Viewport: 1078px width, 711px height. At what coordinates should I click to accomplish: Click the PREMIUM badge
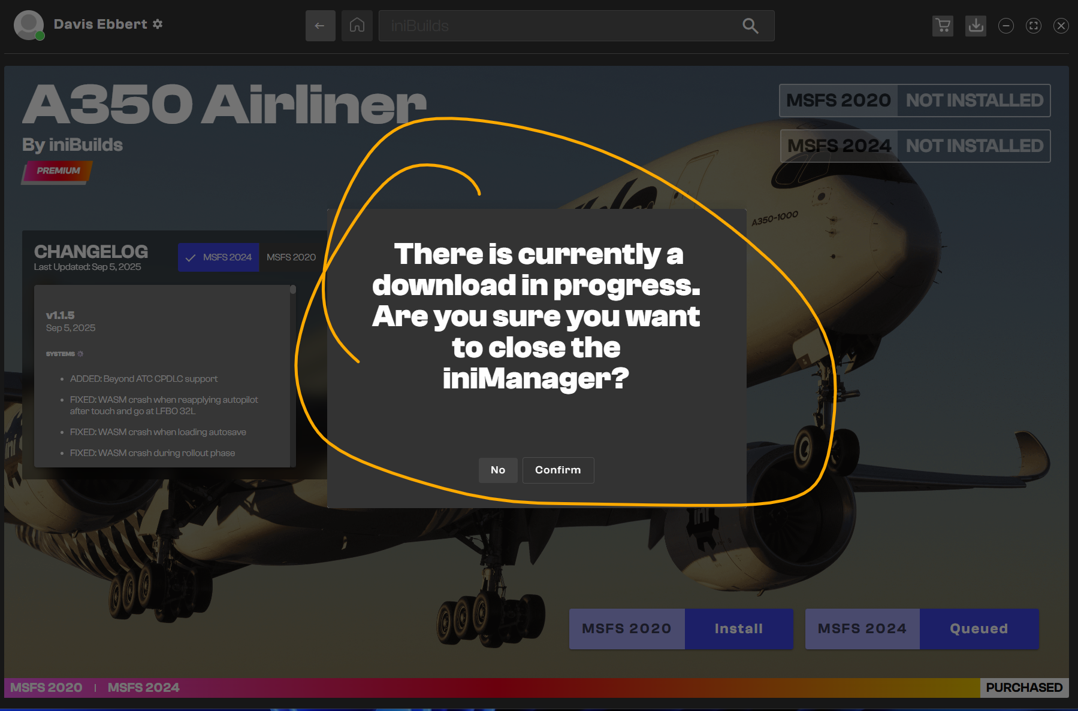point(58,171)
